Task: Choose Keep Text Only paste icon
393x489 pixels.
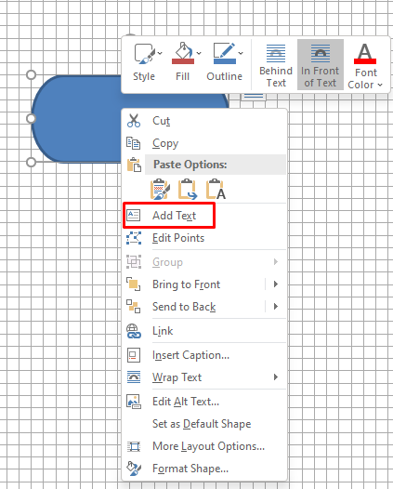Action: pos(216,189)
